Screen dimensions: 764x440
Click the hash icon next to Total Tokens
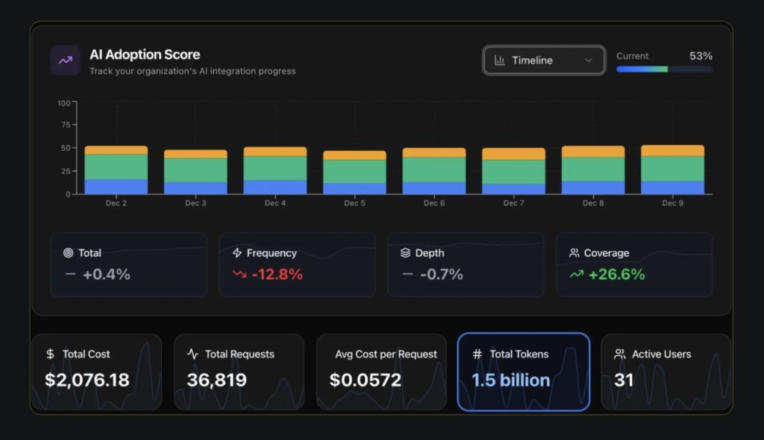pos(477,354)
